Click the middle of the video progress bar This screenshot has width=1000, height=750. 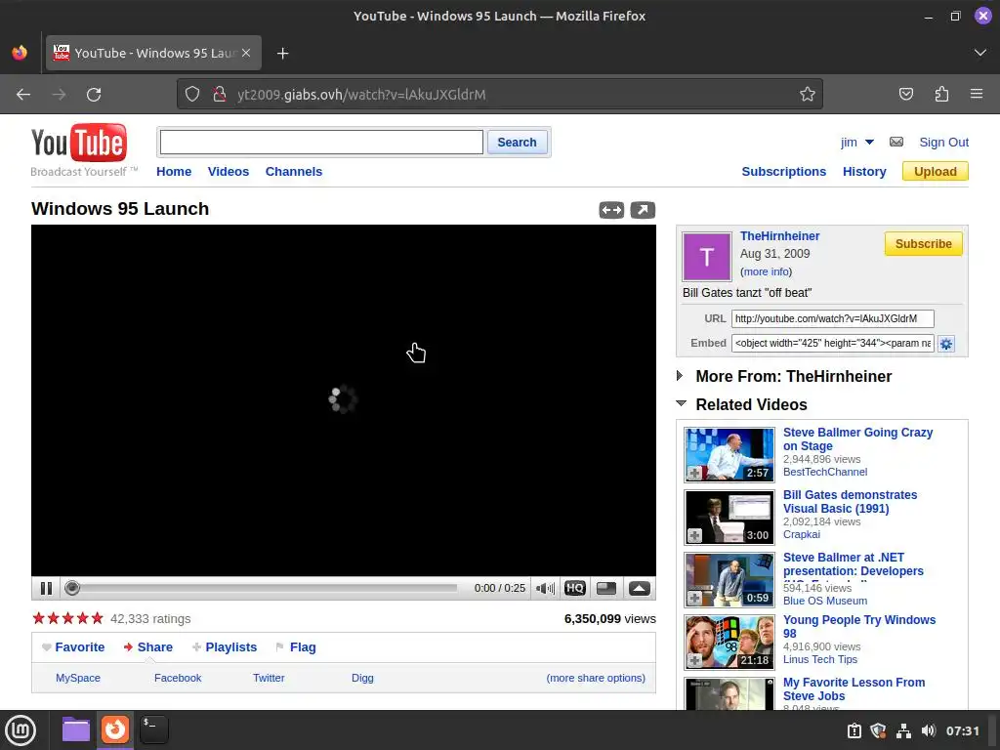[x=266, y=588]
